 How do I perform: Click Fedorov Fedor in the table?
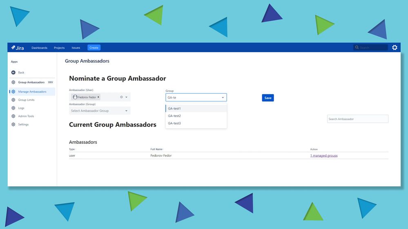pyautogui.click(x=161, y=156)
